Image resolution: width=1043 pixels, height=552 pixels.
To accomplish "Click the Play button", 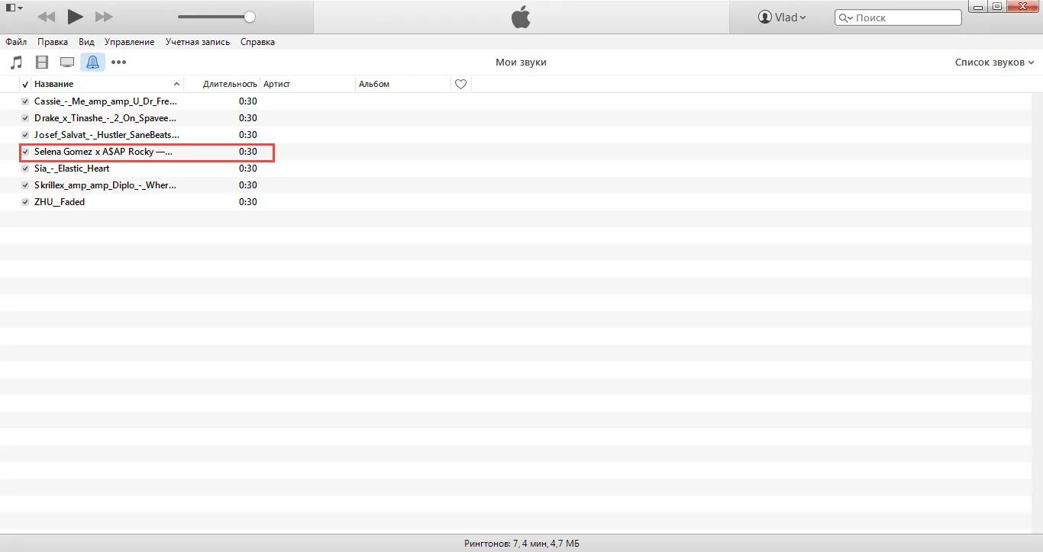I will 75,16.
